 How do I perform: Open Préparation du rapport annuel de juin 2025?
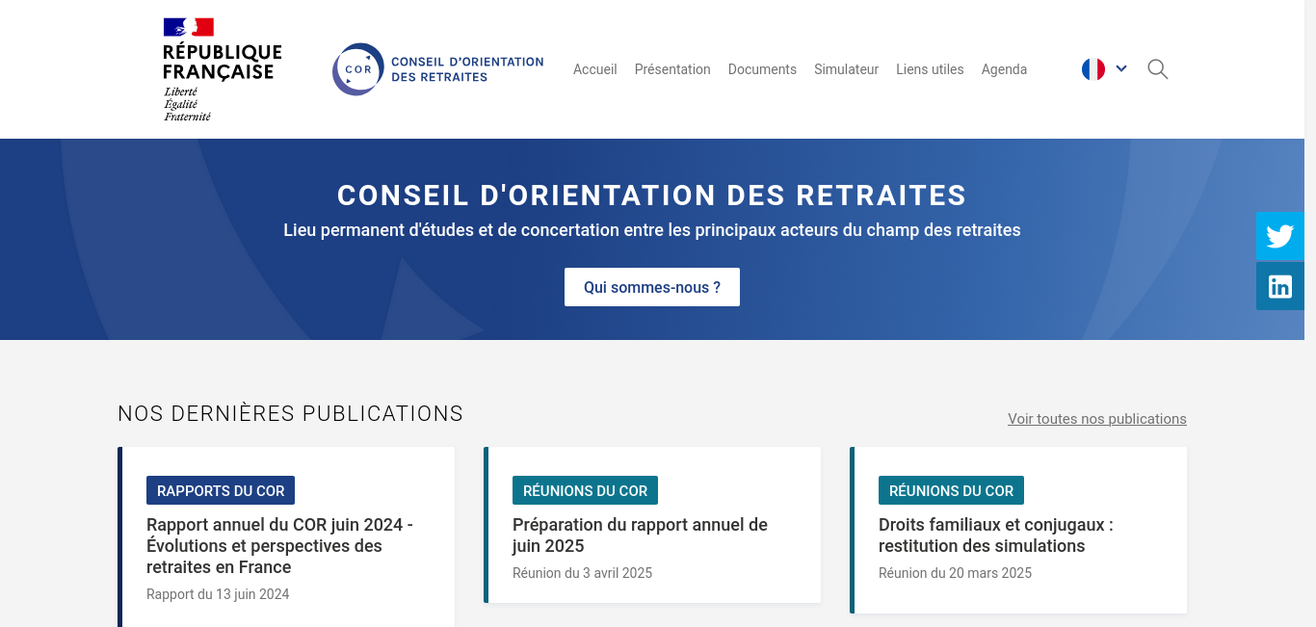tap(640, 536)
